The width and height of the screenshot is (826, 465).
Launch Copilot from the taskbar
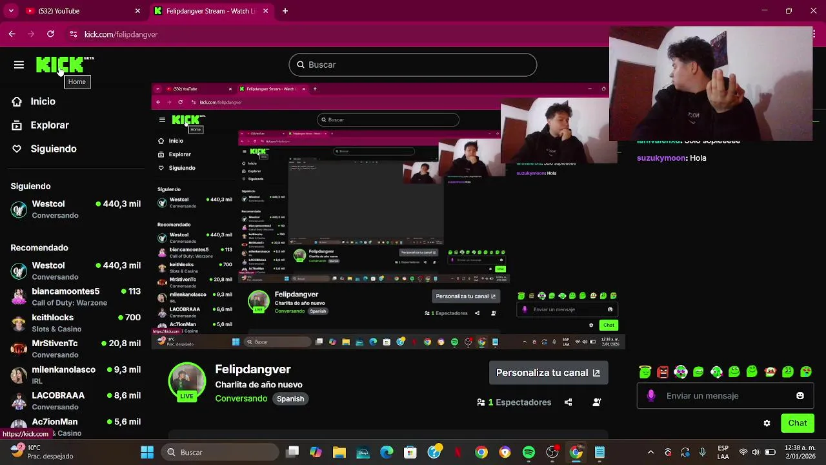coord(316,452)
